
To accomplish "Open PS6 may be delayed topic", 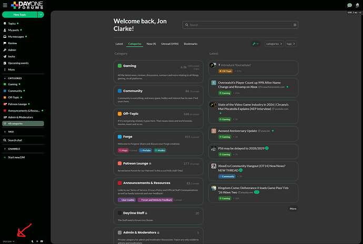I will click(x=241, y=148).
